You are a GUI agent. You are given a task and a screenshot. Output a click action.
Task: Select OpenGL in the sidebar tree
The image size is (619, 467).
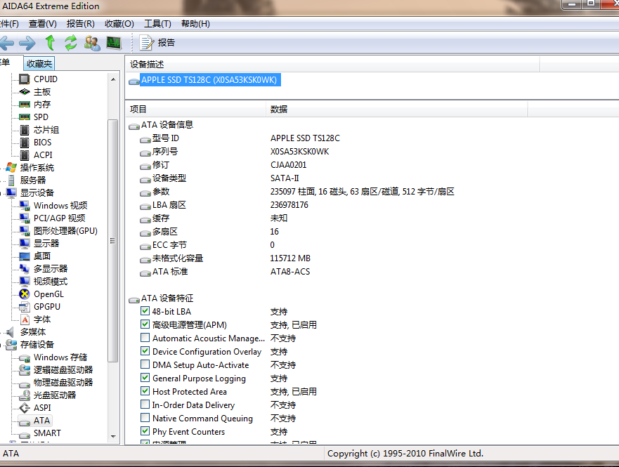(48, 294)
